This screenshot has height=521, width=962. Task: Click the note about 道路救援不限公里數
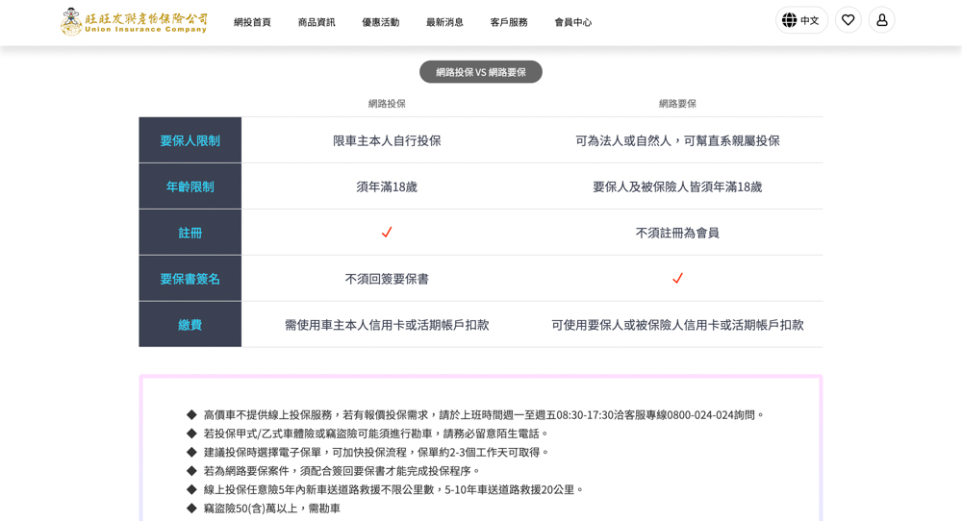point(393,489)
